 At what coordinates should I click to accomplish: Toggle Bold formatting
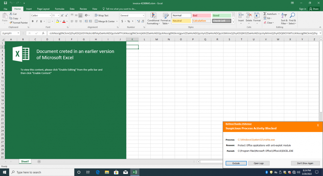pos(33,21)
